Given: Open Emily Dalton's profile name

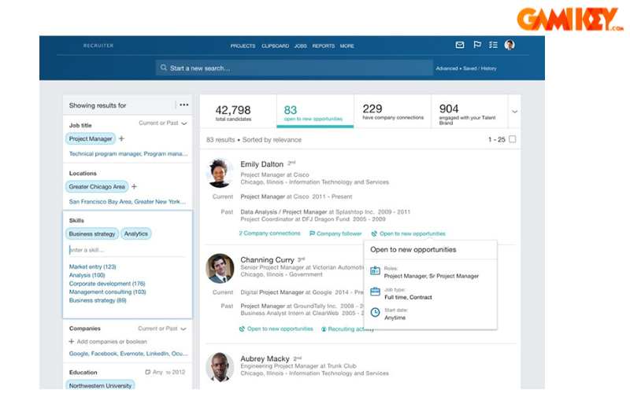Looking at the screenshot, I should [262, 164].
